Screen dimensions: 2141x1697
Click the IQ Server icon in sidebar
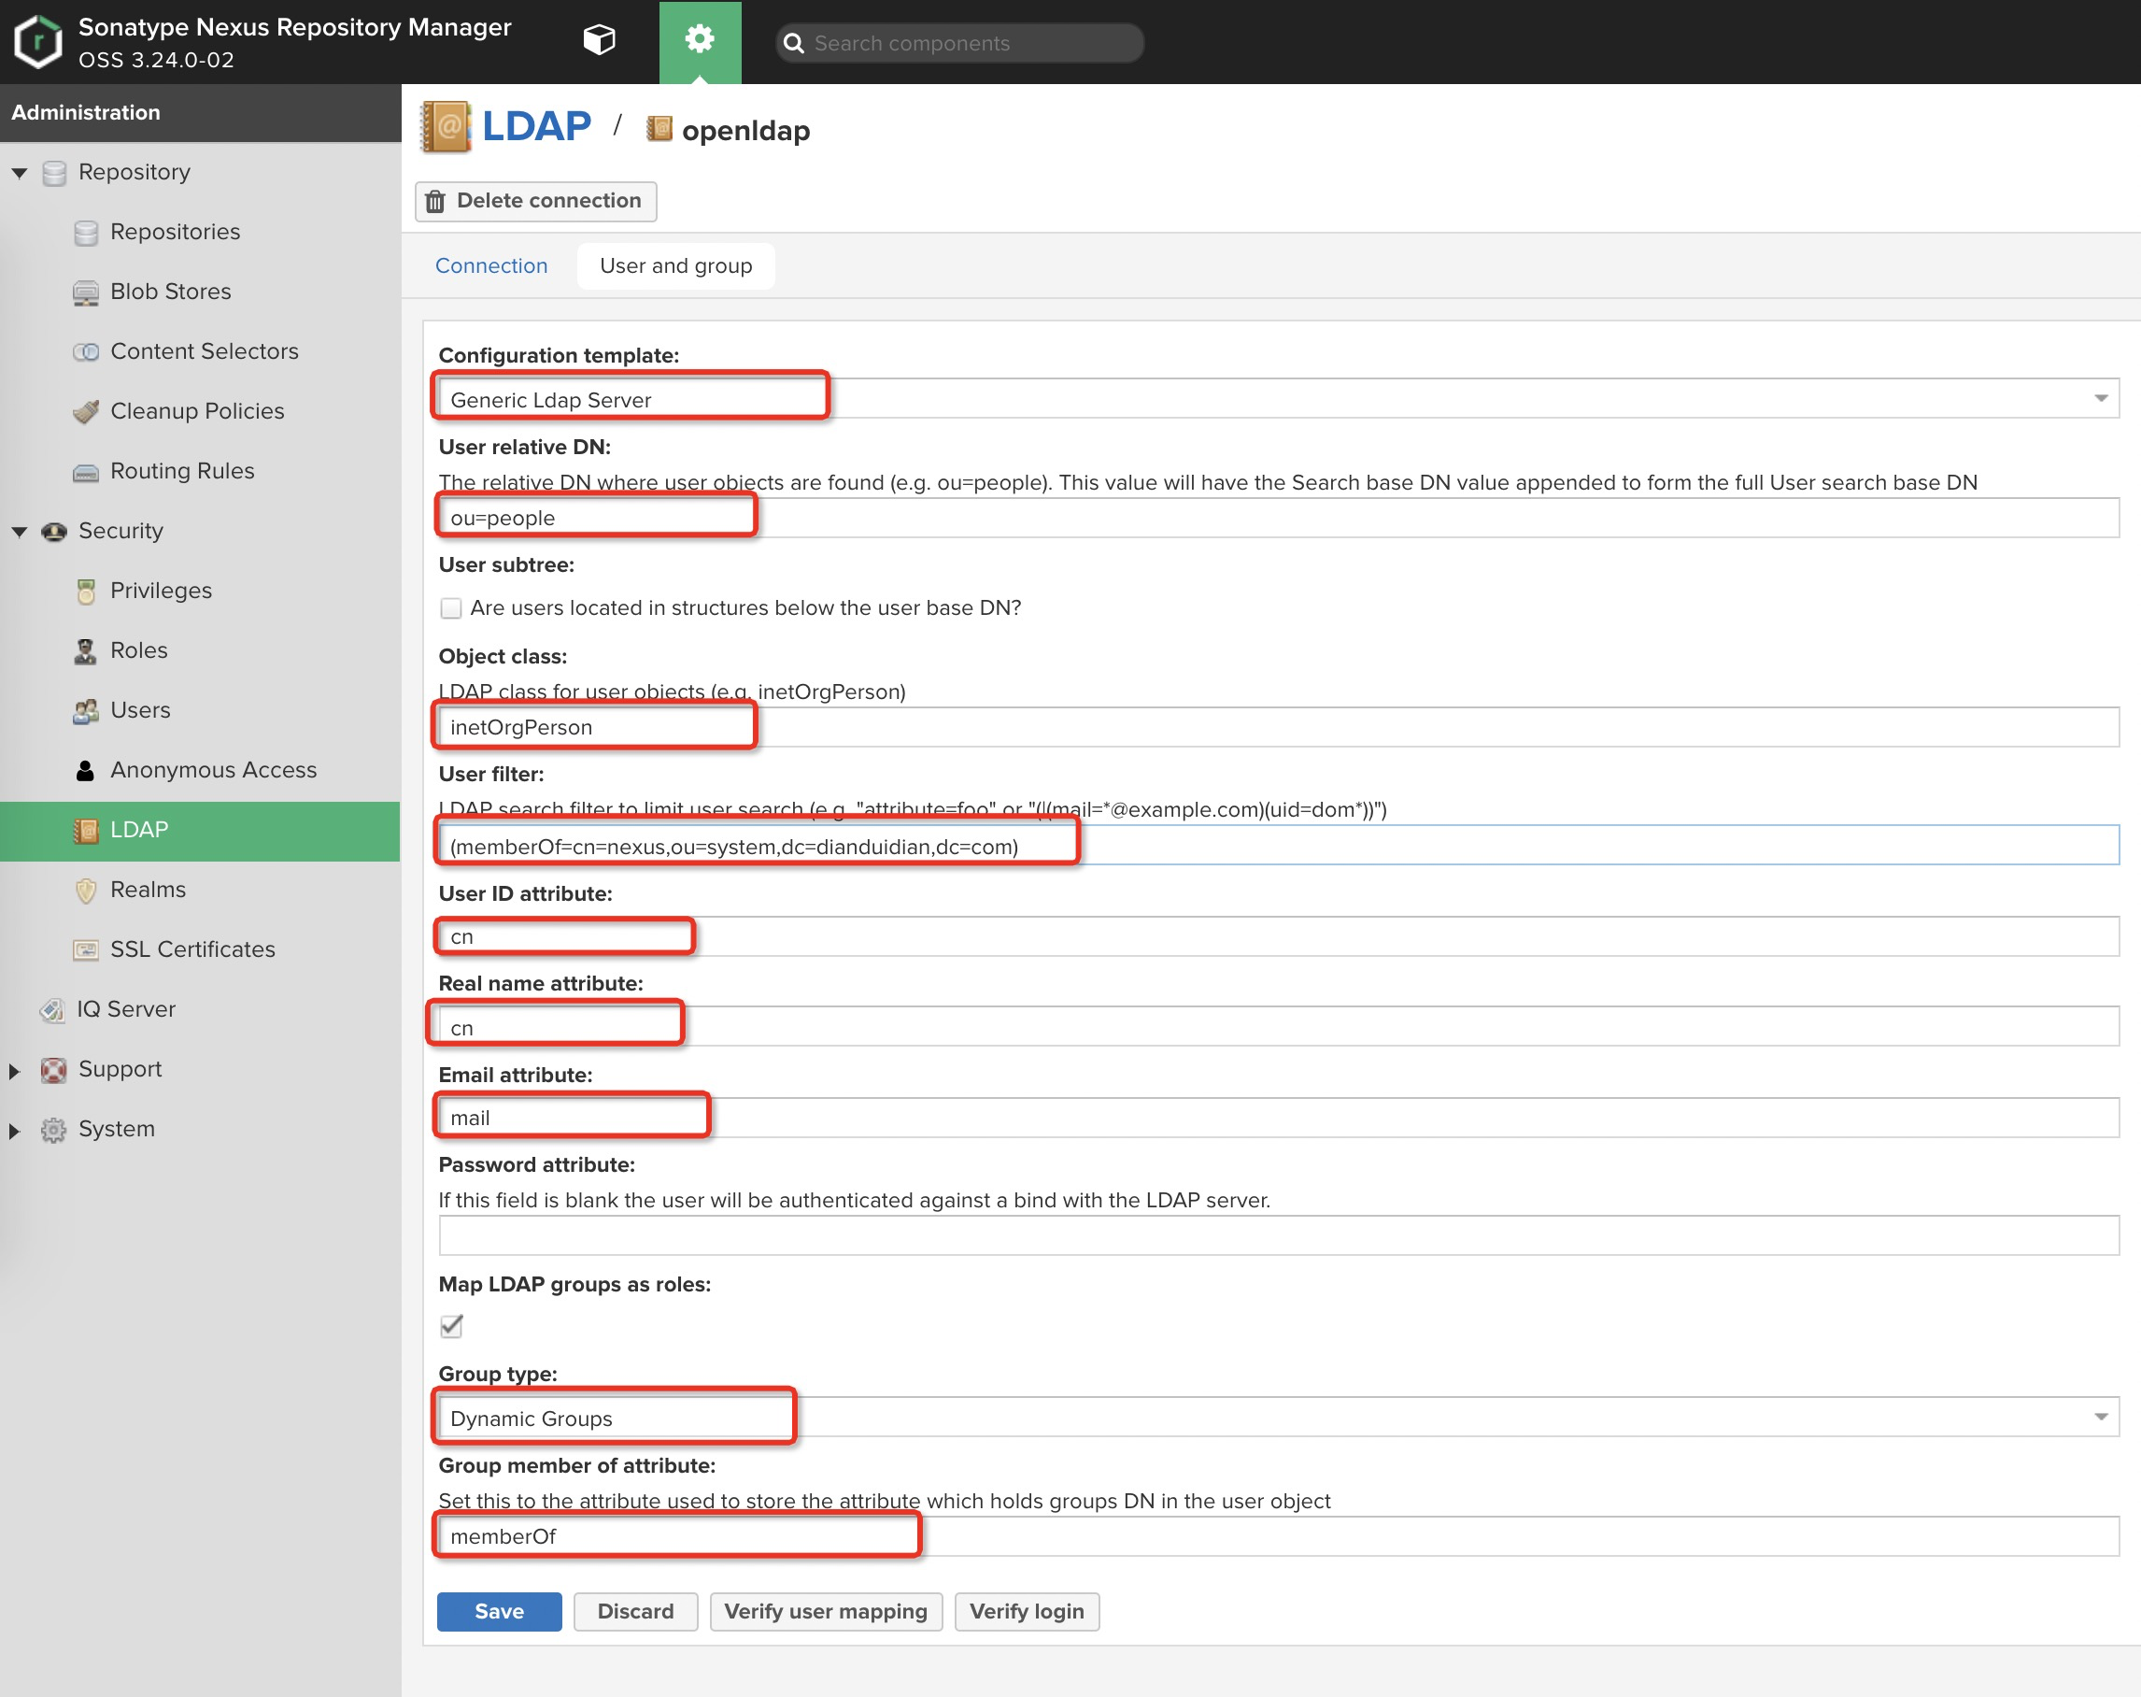click(52, 1009)
